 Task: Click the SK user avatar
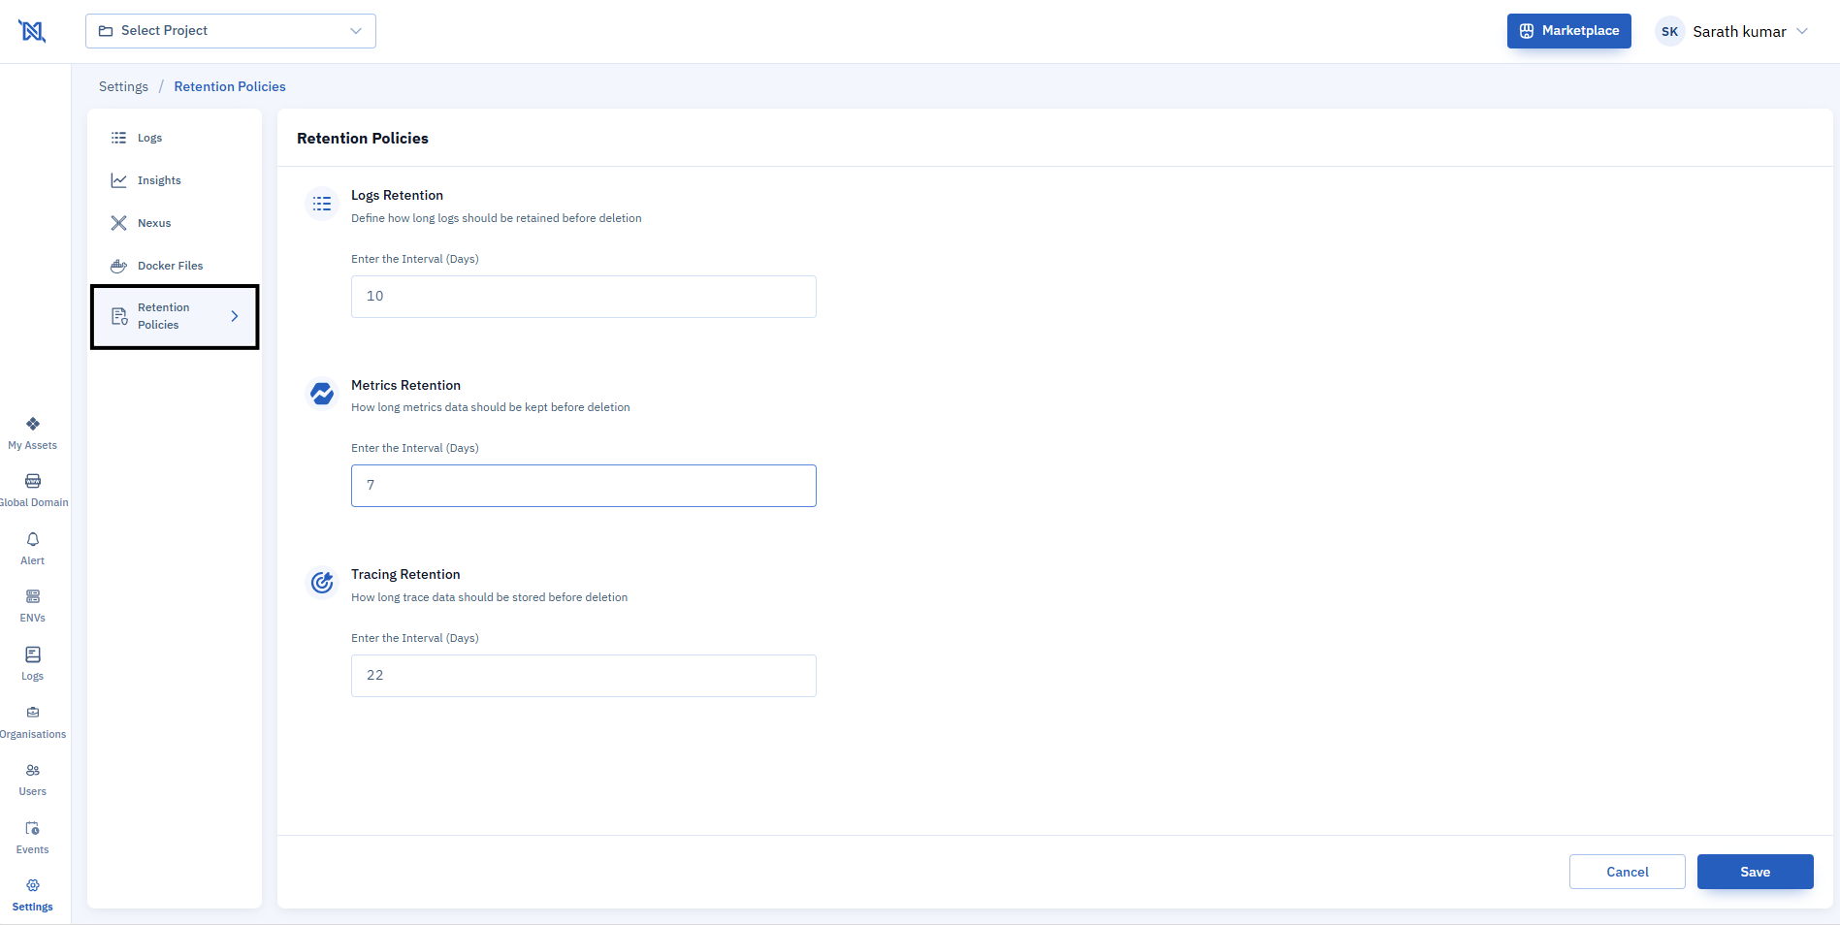pyautogui.click(x=1669, y=31)
